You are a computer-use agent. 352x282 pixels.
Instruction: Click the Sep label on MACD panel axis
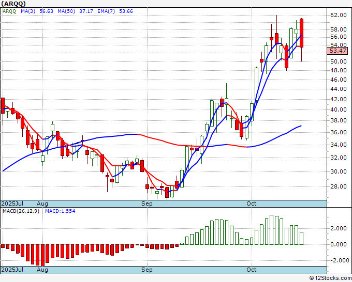(147, 270)
